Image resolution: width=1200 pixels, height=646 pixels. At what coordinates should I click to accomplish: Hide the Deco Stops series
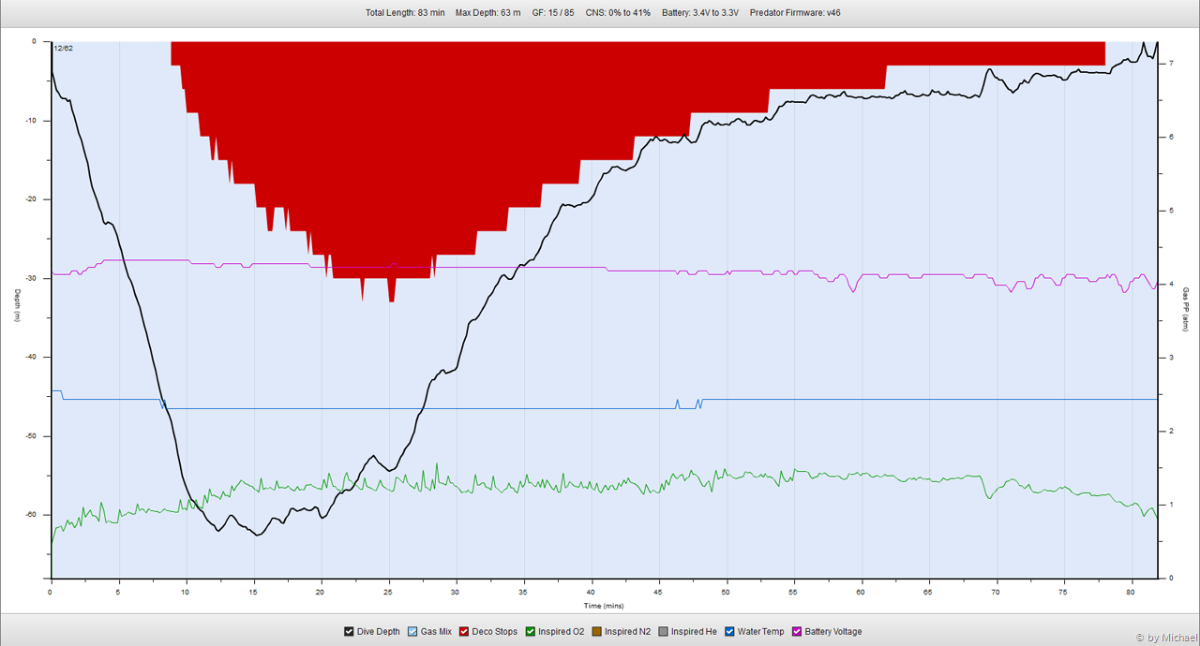pyautogui.click(x=464, y=632)
